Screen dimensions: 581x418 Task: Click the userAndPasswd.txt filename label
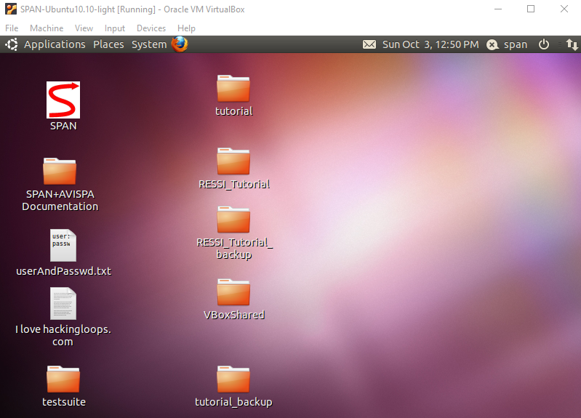point(63,271)
